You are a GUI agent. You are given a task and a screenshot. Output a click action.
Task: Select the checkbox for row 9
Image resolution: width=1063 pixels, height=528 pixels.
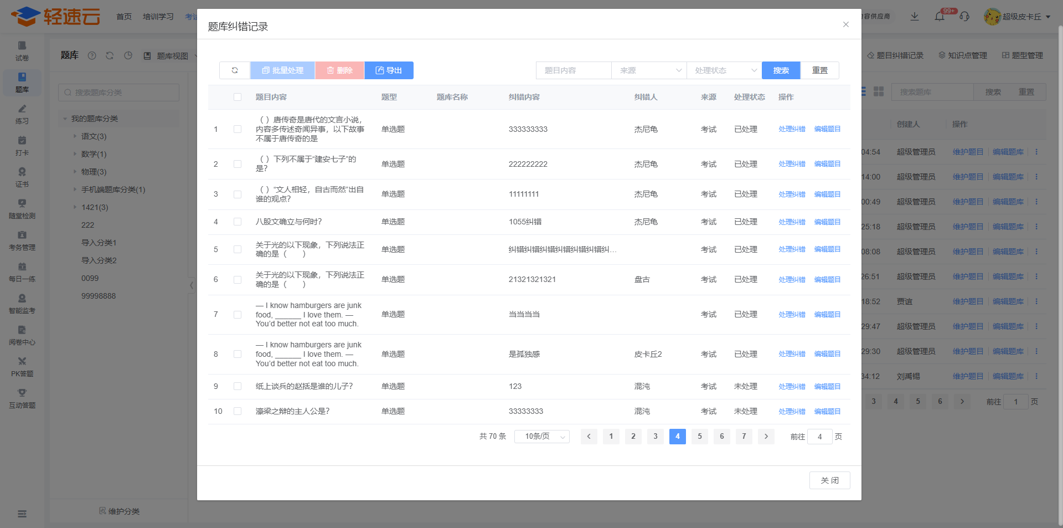[238, 386]
